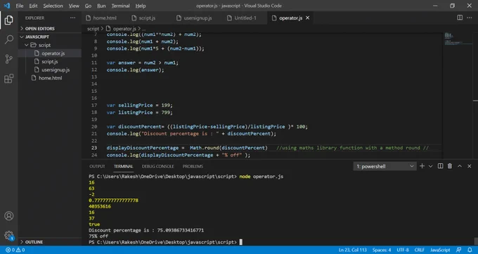Click errors and warnings status indicator

click(x=15, y=250)
